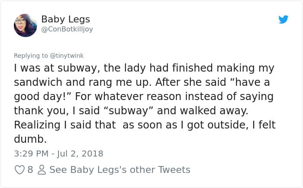
Task: Click the "Replying to" label
Action: (31, 56)
